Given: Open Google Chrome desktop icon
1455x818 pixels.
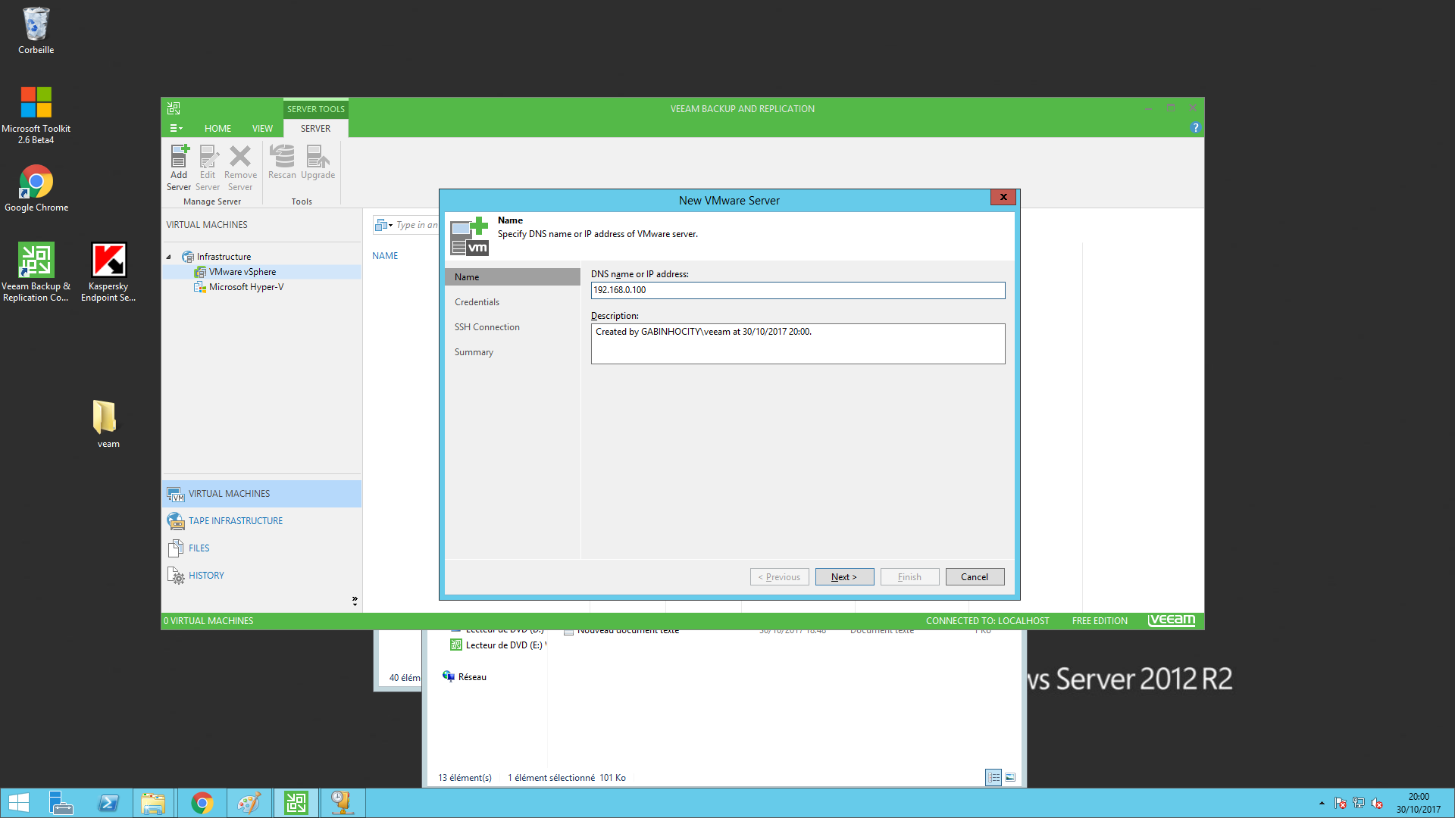Looking at the screenshot, I should click(36, 189).
